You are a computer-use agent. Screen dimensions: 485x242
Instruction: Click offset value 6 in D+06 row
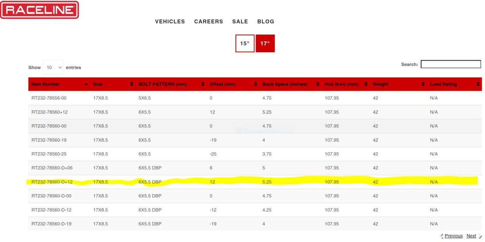click(x=211, y=168)
